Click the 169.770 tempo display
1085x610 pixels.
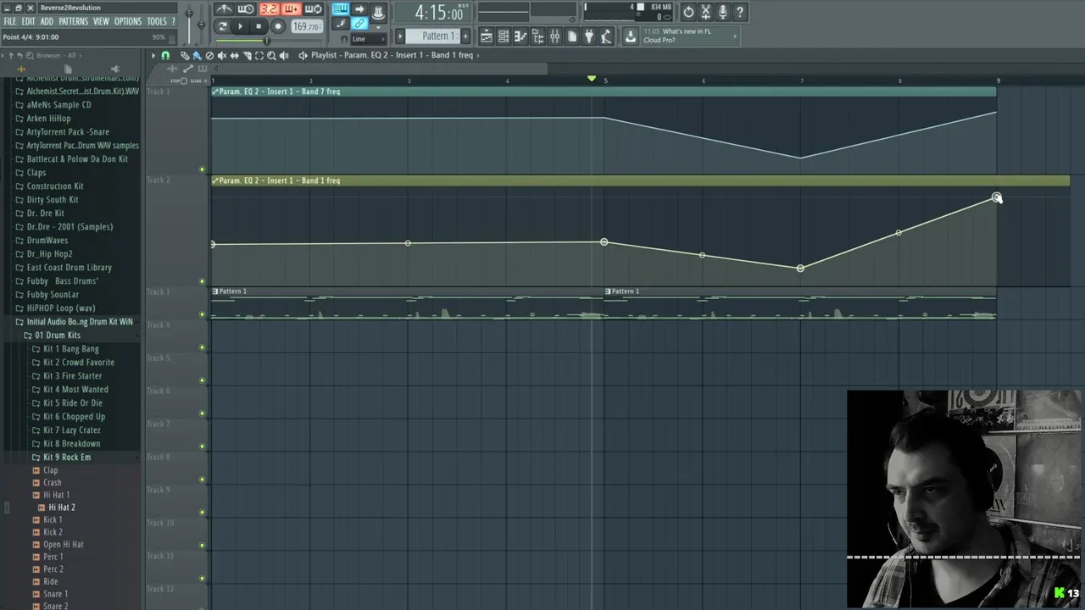307,26
